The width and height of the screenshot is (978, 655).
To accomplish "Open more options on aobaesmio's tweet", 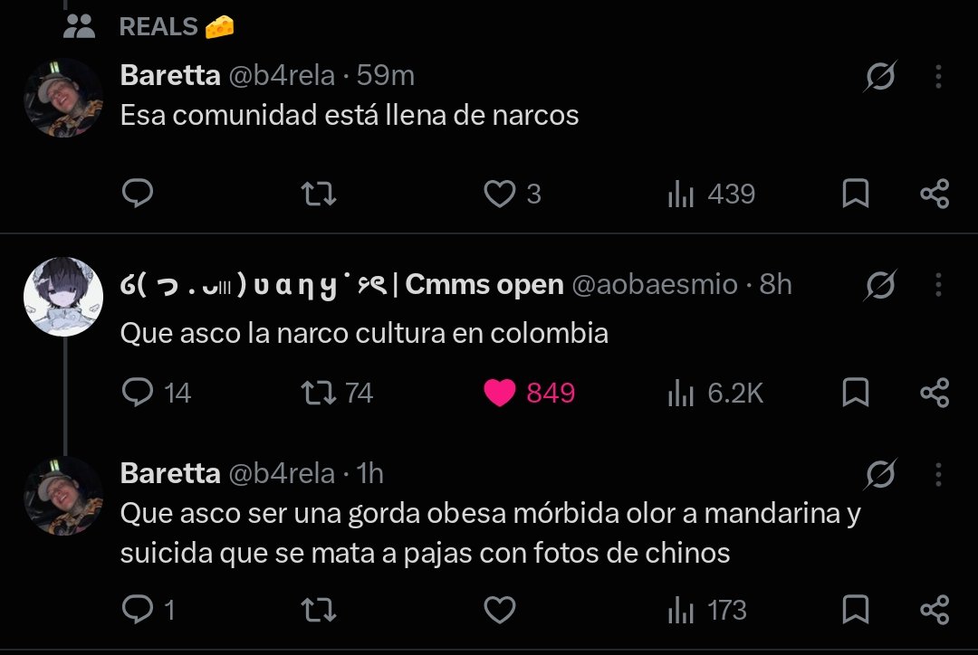I will [x=938, y=285].
